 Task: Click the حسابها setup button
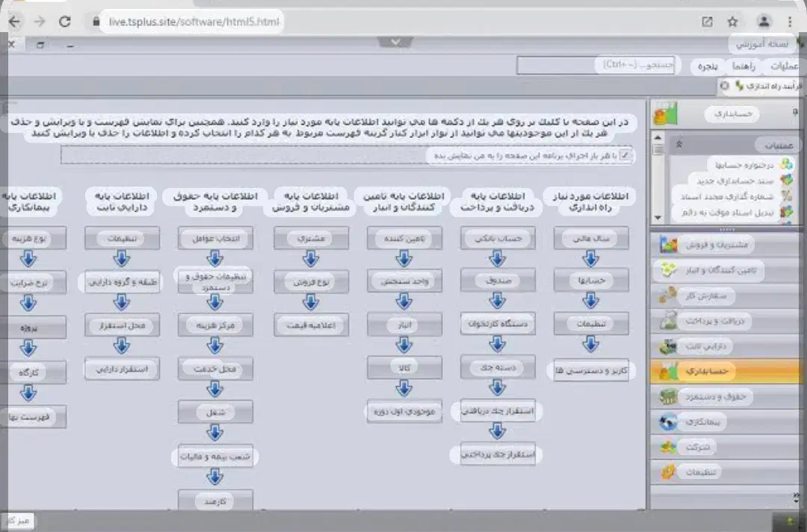(x=591, y=281)
